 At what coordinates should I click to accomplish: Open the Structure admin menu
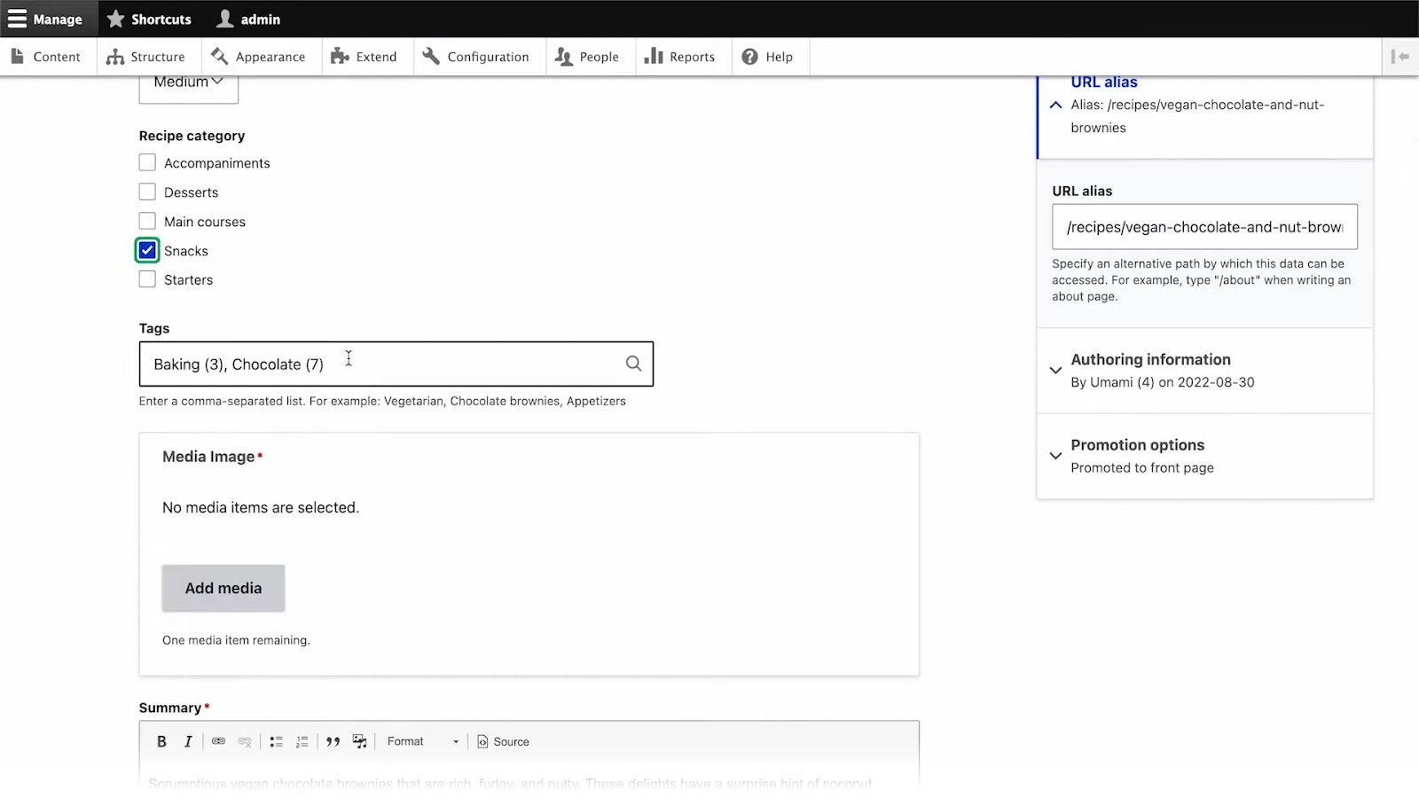tap(147, 57)
